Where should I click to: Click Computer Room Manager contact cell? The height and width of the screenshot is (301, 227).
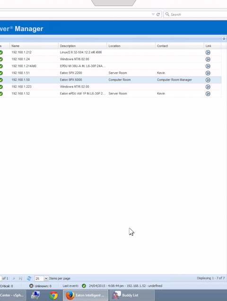pos(175,80)
